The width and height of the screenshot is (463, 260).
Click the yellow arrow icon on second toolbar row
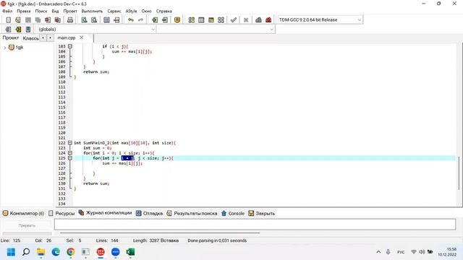click(18, 30)
